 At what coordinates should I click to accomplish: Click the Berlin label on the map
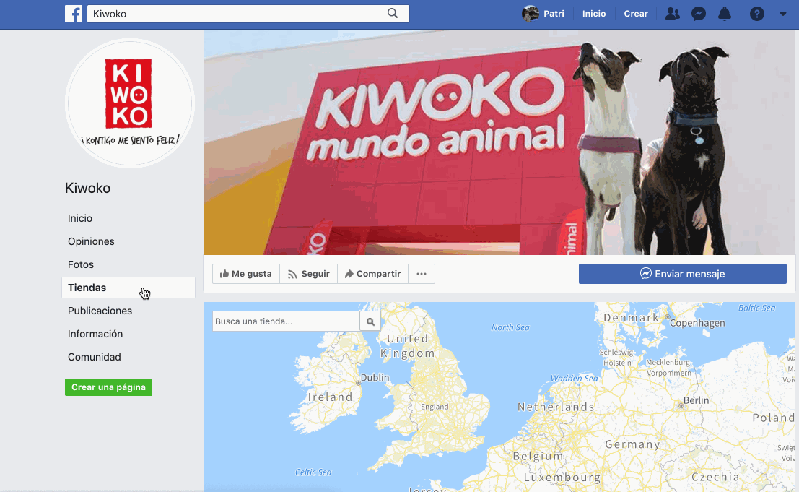(x=696, y=400)
